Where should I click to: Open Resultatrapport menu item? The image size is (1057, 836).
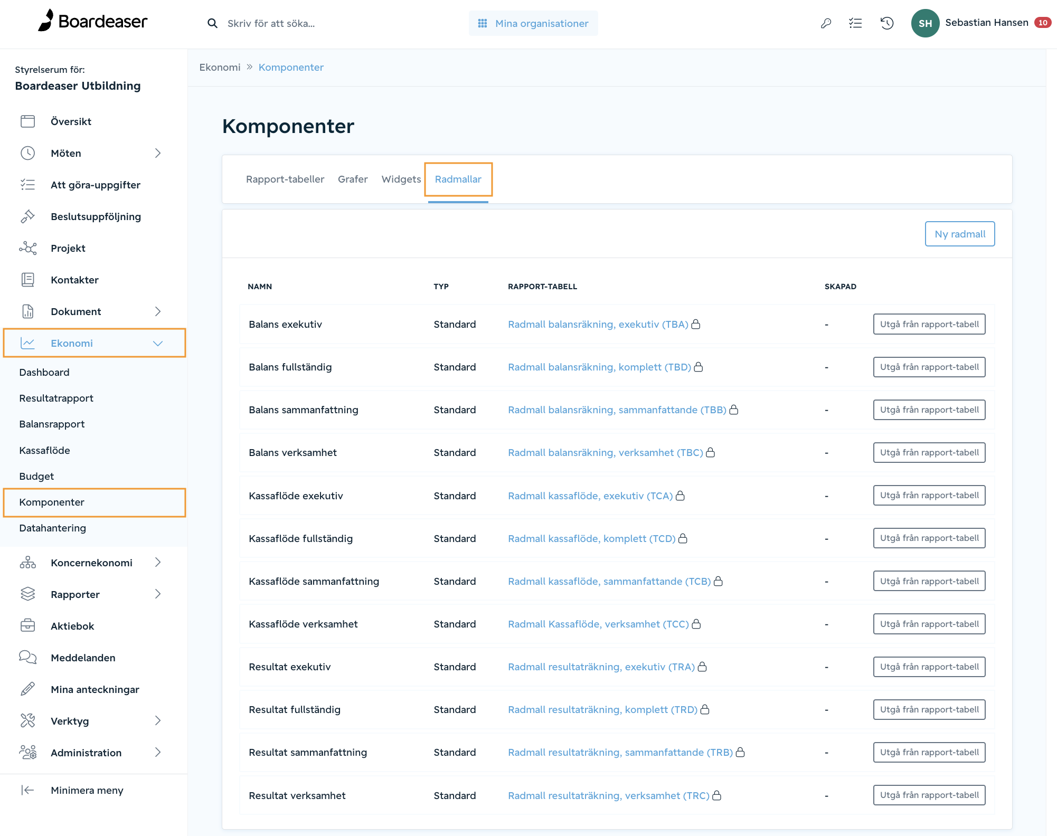(x=56, y=398)
